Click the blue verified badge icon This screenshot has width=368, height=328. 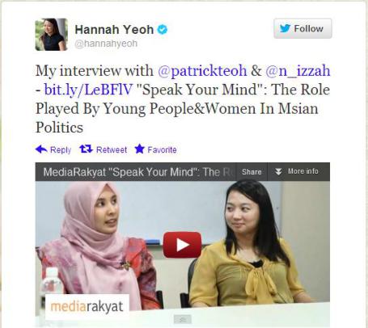click(x=163, y=29)
